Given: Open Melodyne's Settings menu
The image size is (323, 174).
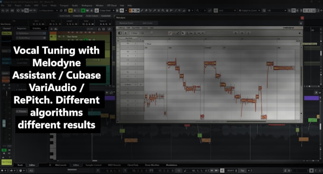Looking at the screenshot, I should click(122, 28).
